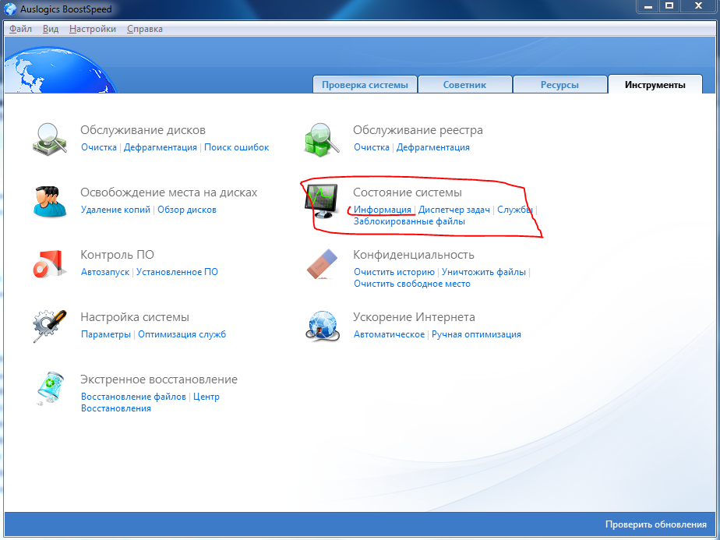Switch to the Проверка системы tab
The height and width of the screenshot is (540, 720).
tap(365, 84)
